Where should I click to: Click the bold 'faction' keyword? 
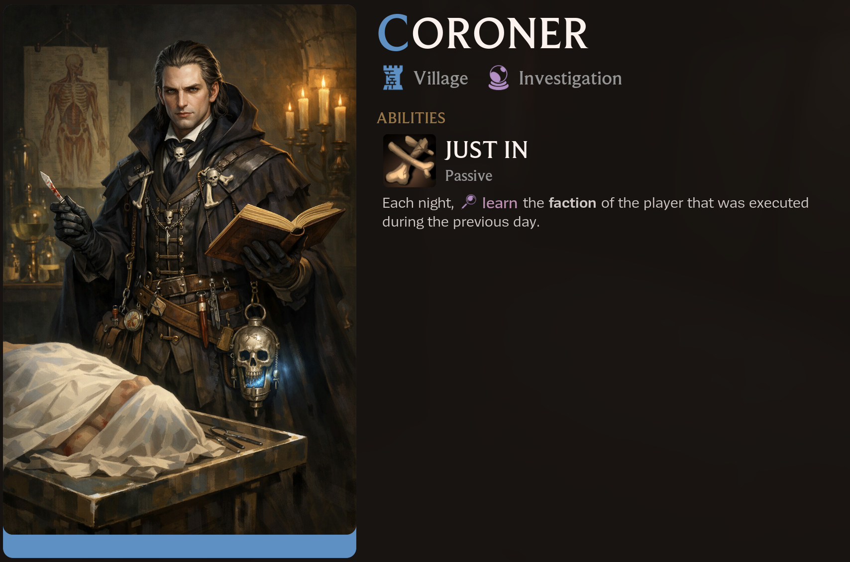[572, 203]
